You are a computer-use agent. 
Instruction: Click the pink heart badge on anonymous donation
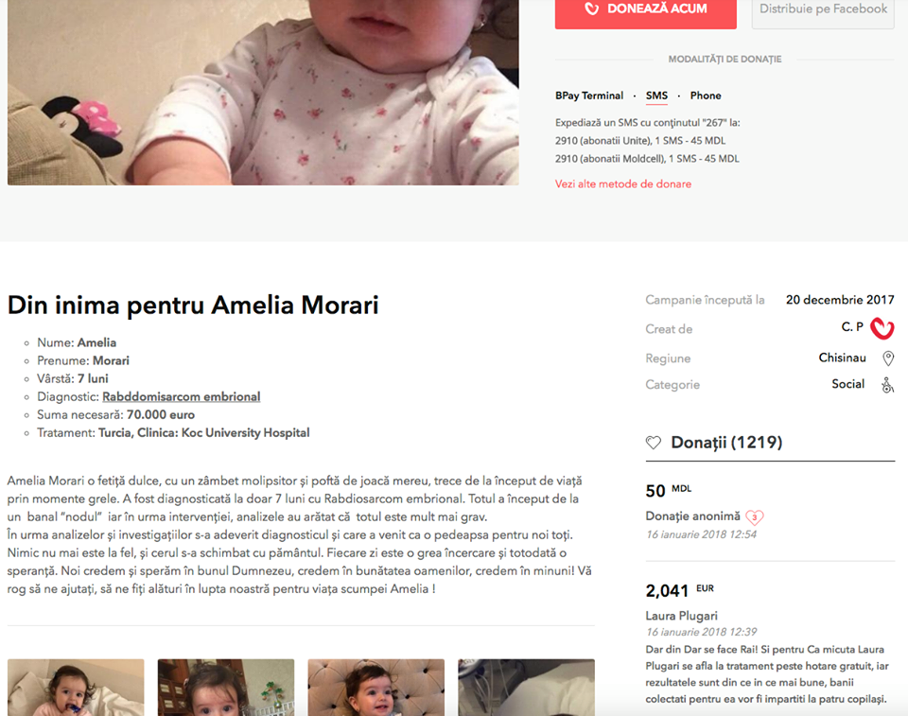(755, 516)
